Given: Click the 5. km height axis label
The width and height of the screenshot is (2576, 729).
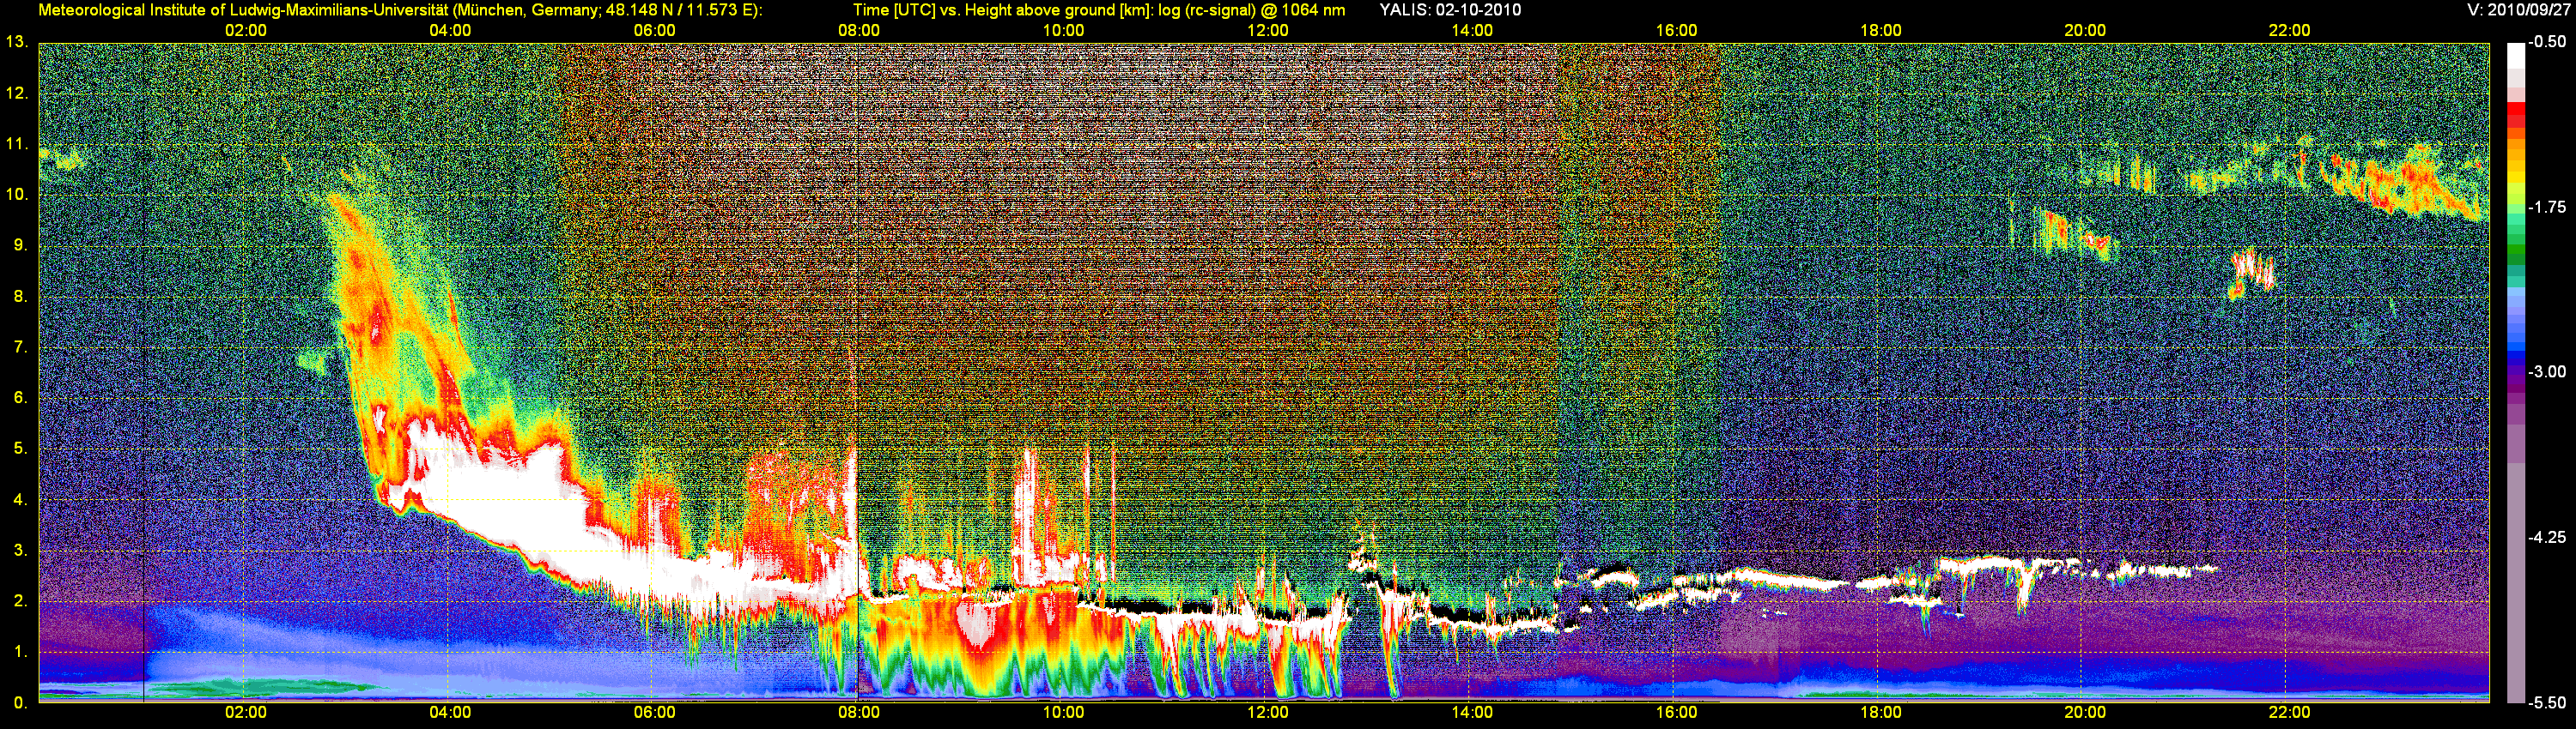Looking at the screenshot, I should (19, 449).
